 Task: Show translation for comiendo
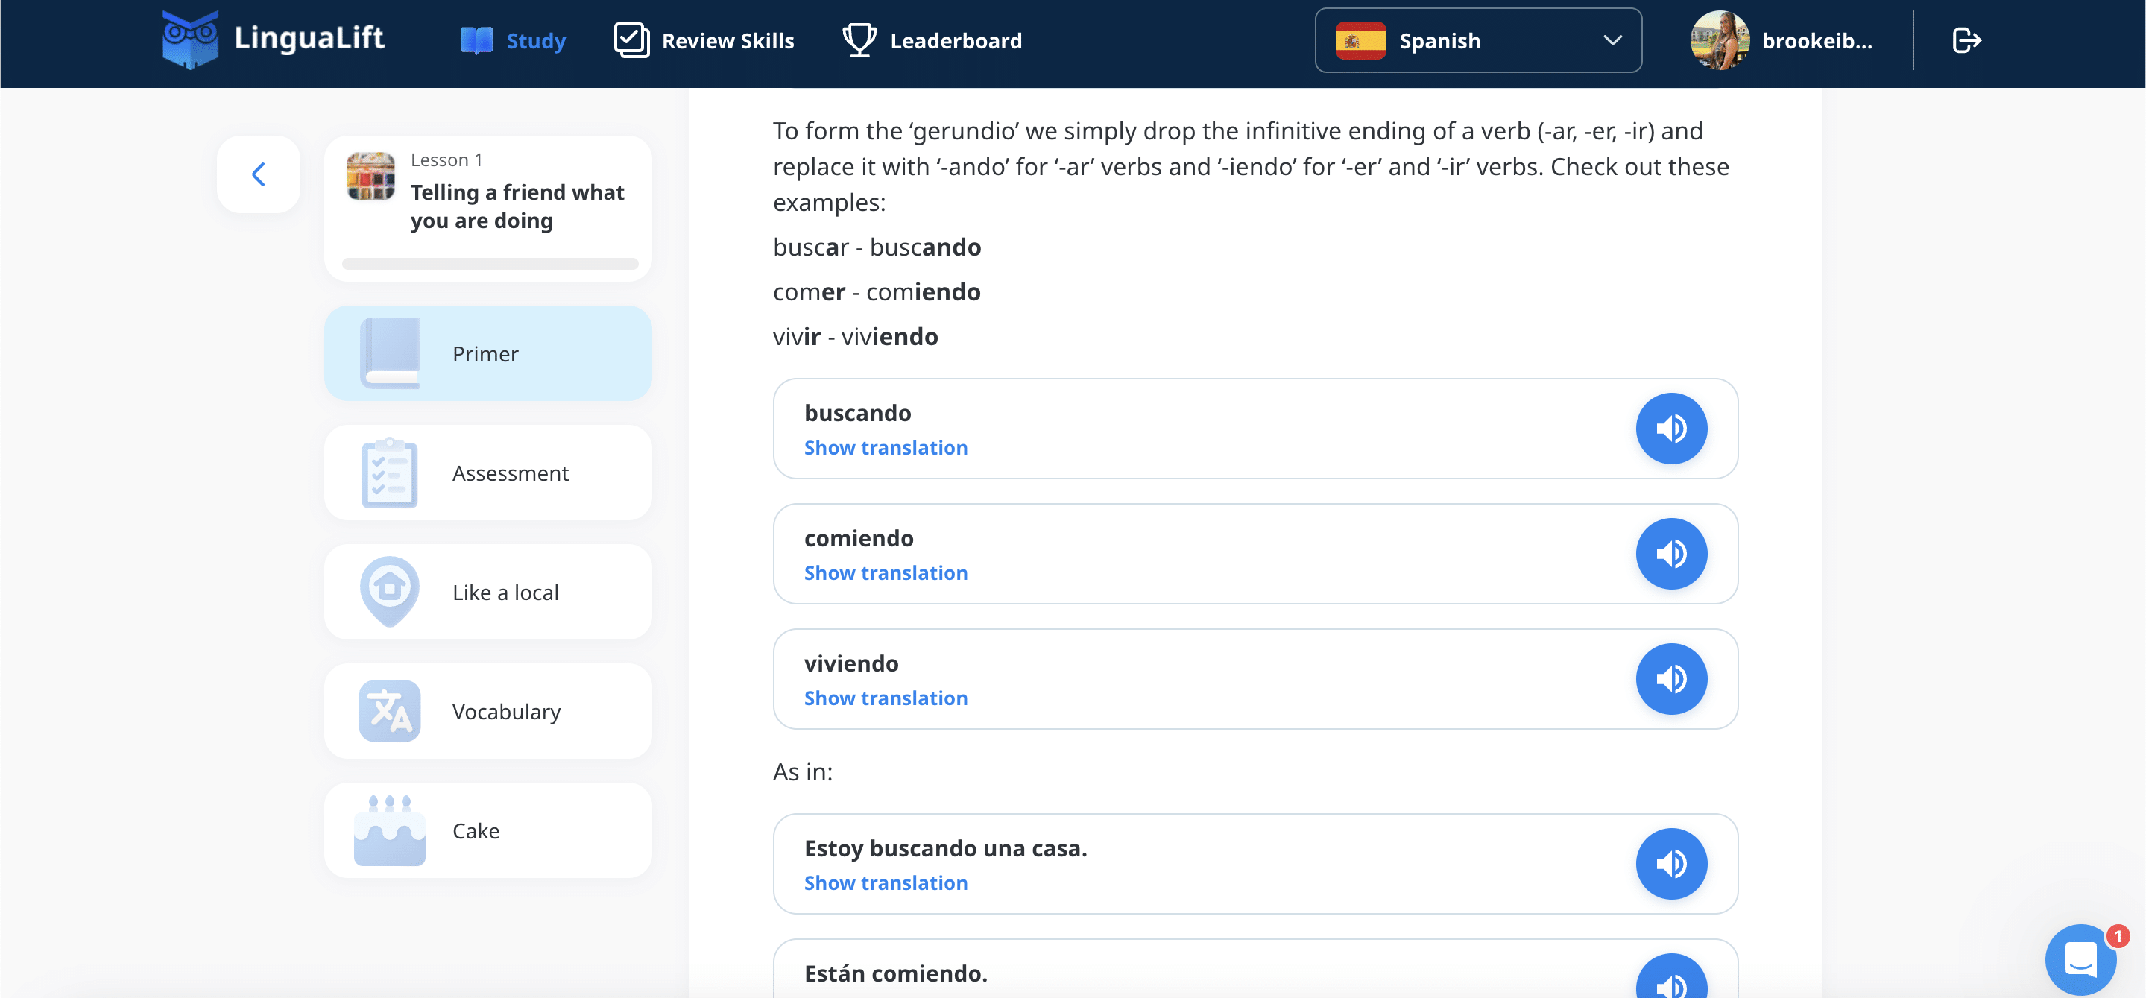click(x=887, y=571)
